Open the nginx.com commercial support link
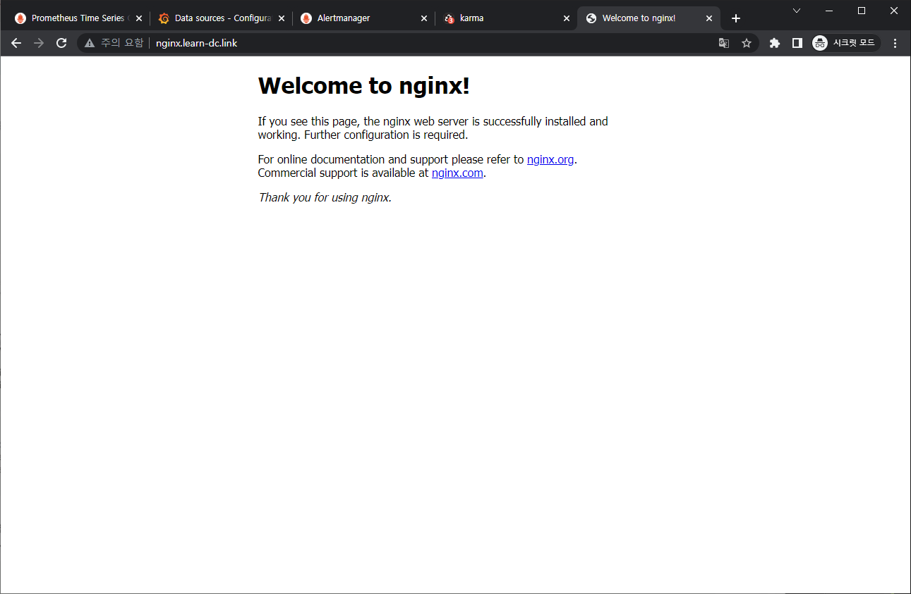Viewport: 911px width, 594px height. (x=457, y=173)
